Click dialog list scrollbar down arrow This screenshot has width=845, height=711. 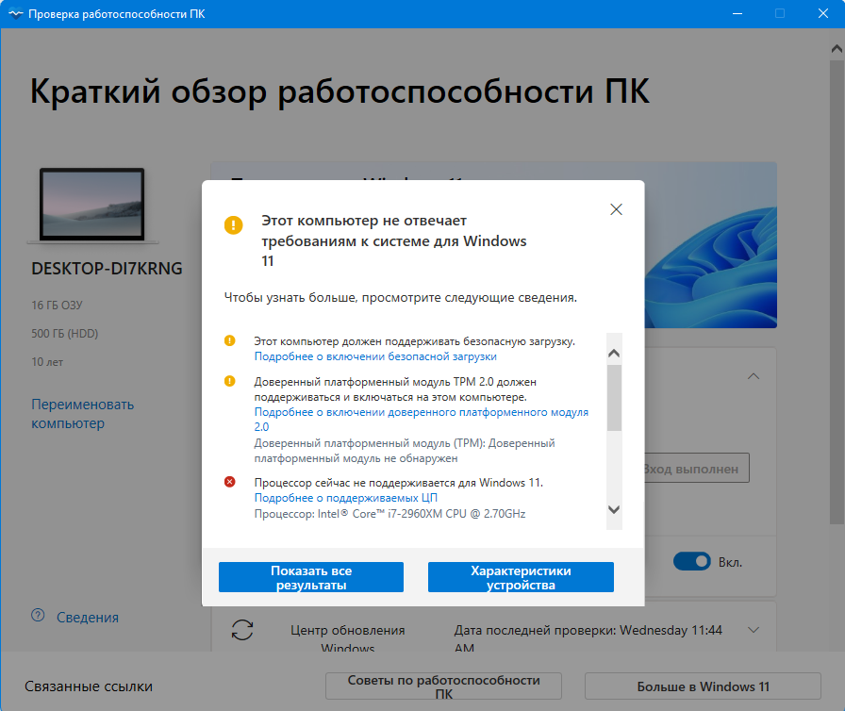click(614, 509)
